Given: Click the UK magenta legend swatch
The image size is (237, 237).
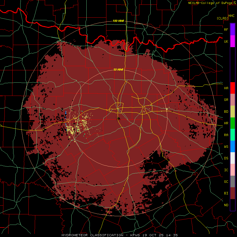Looking at the screenshot, I should 233,41.
